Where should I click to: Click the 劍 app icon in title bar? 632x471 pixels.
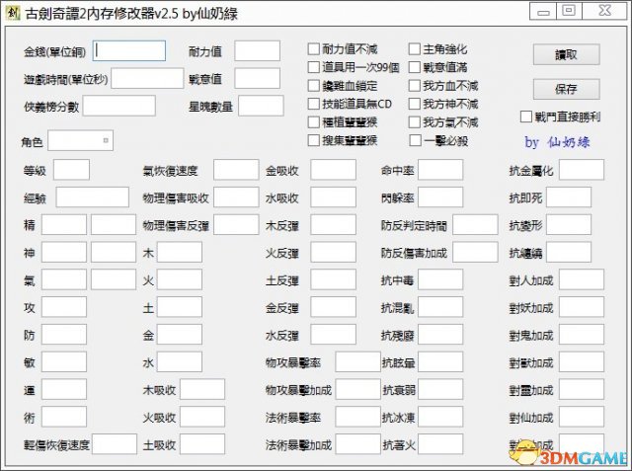pyautogui.click(x=13, y=13)
